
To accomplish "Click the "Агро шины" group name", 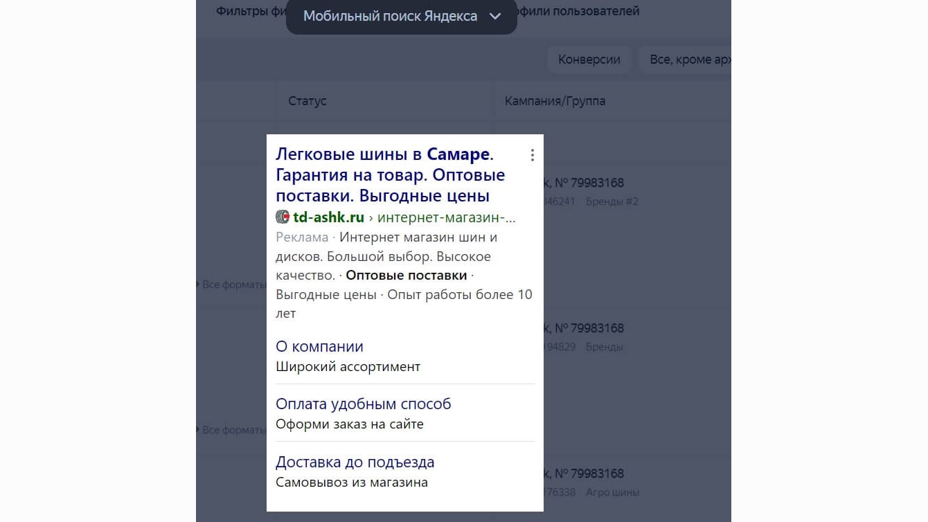I will point(613,492).
